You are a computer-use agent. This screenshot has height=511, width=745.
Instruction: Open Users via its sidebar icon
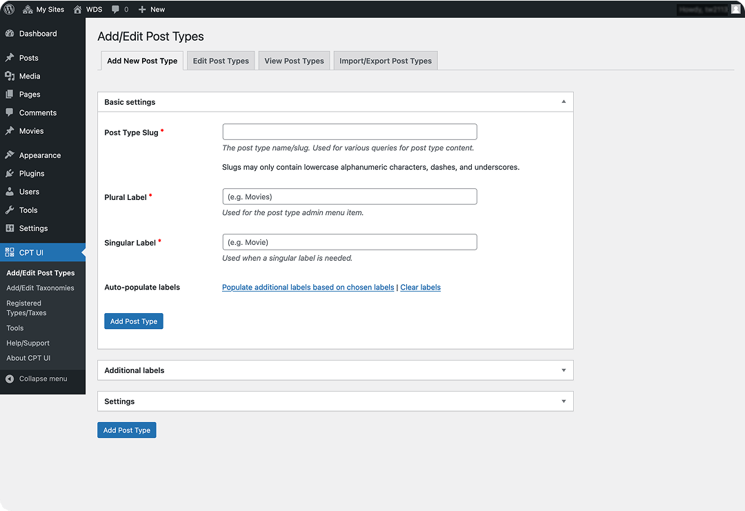11,192
